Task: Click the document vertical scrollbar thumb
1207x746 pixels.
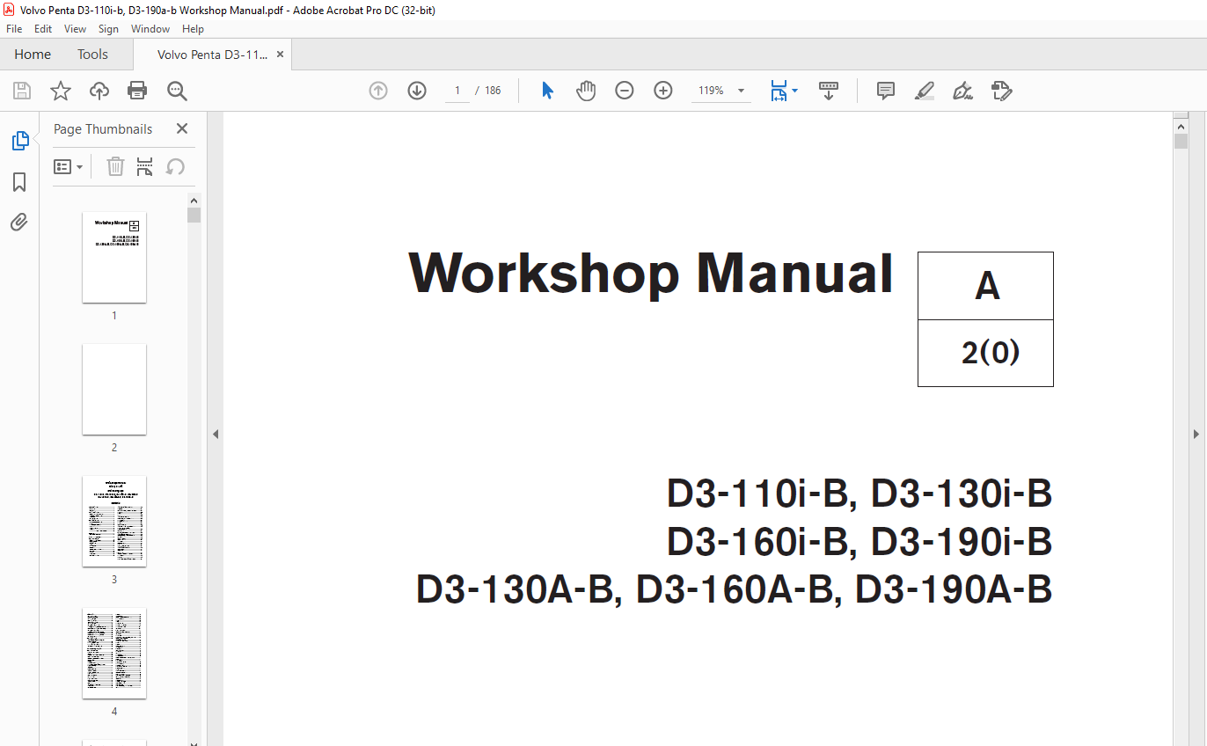Action: click(x=1181, y=141)
